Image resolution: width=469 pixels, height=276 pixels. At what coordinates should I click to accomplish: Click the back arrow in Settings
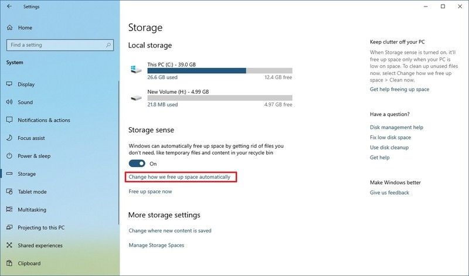[9, 6]
